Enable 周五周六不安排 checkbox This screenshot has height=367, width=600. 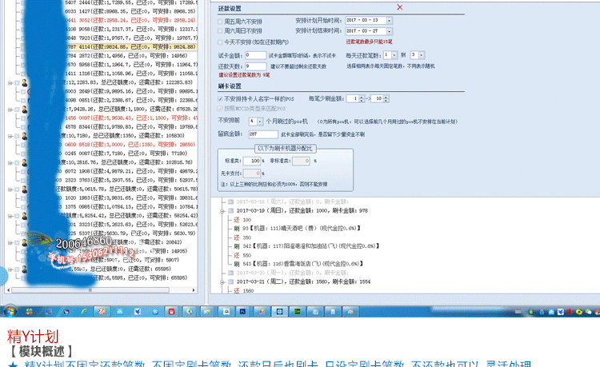click(x=221, y=20)
